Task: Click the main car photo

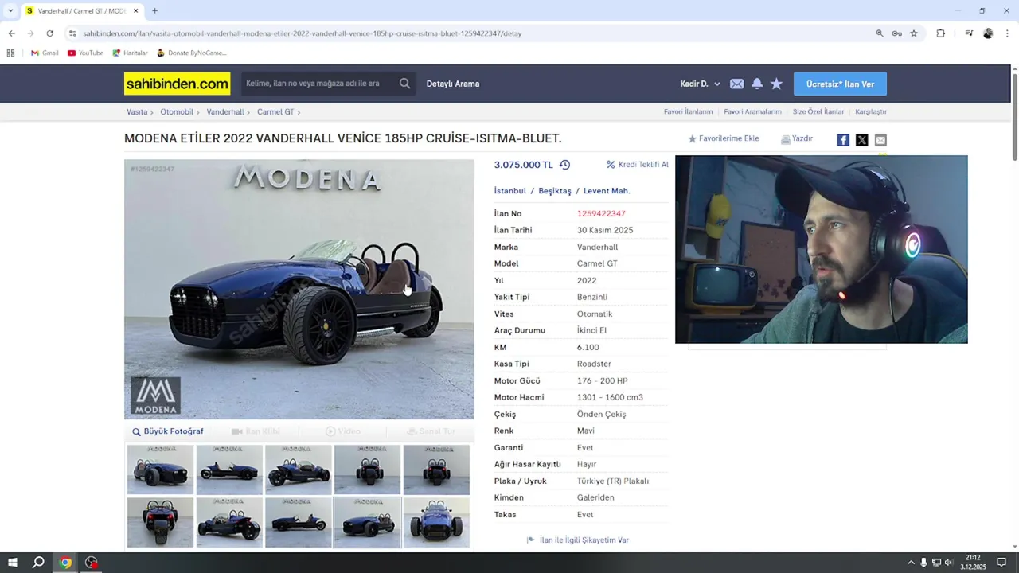Action: tap(299, 289)
